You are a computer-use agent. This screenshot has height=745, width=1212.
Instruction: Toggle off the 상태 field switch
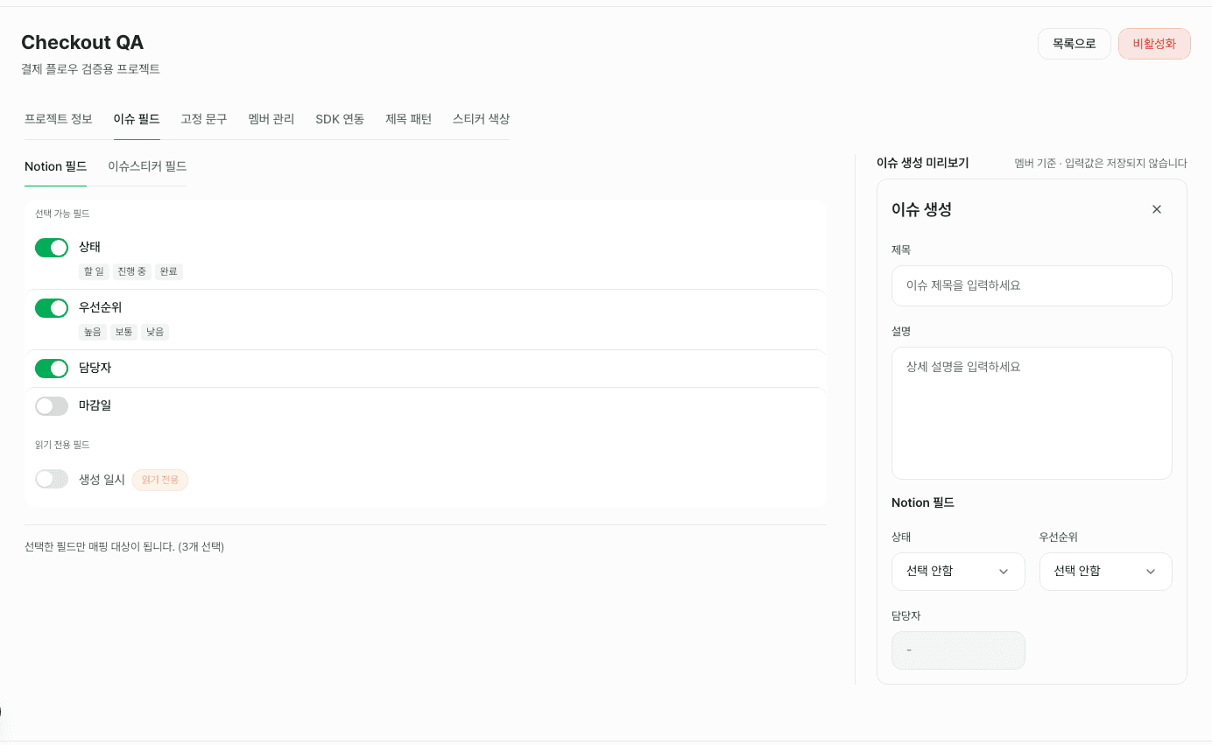point(52,248)
